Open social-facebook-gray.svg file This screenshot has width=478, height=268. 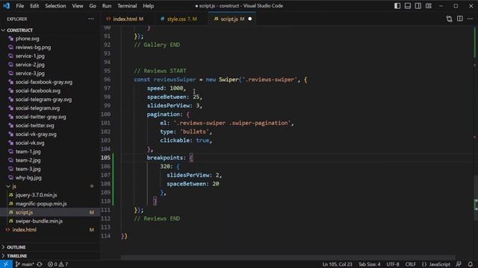coord(44,82)
